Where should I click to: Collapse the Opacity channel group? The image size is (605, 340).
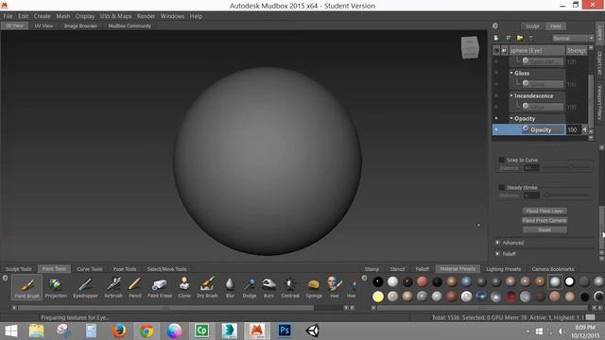point(511,118)
